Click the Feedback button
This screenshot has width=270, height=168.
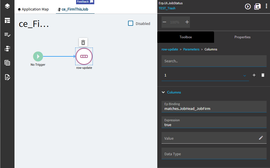85,2
